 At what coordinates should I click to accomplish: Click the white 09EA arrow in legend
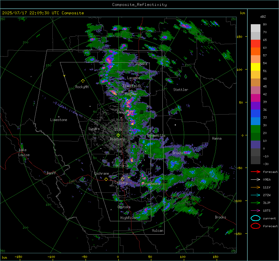coord(255,180)
